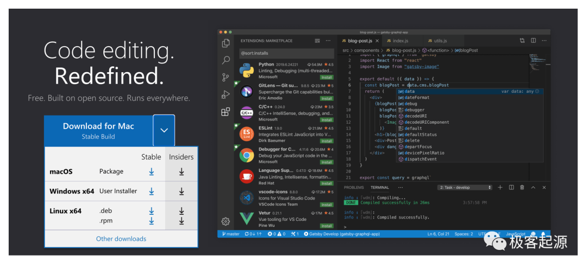Download Windows x64 Insiders user installer
The image size is (587, 268).
181,192
